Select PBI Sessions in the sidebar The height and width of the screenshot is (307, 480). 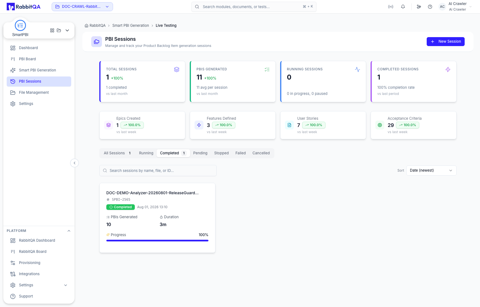coord(39,81)
